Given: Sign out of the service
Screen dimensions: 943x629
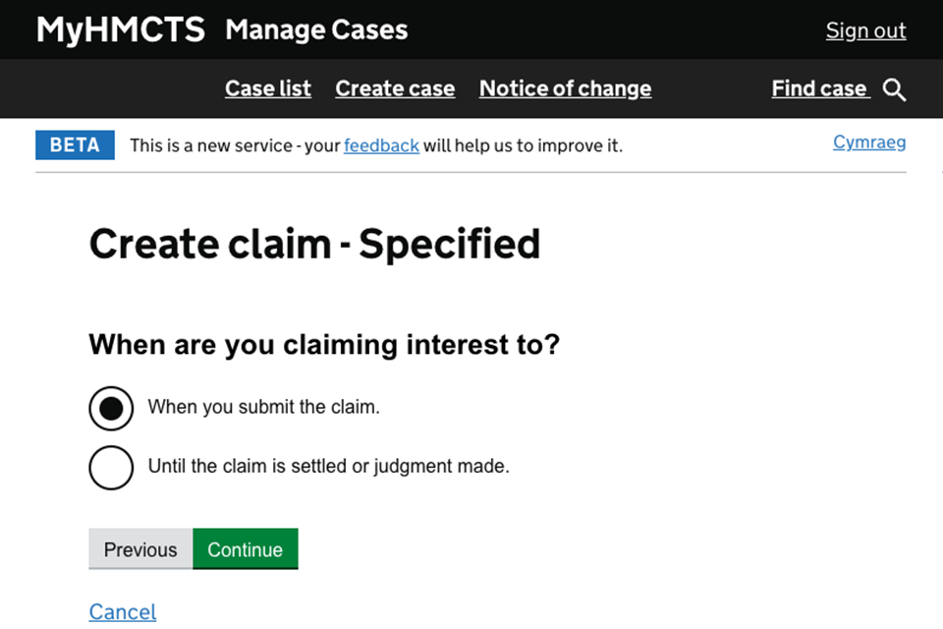Looking at the screenshot, I should tap(865, 30).
